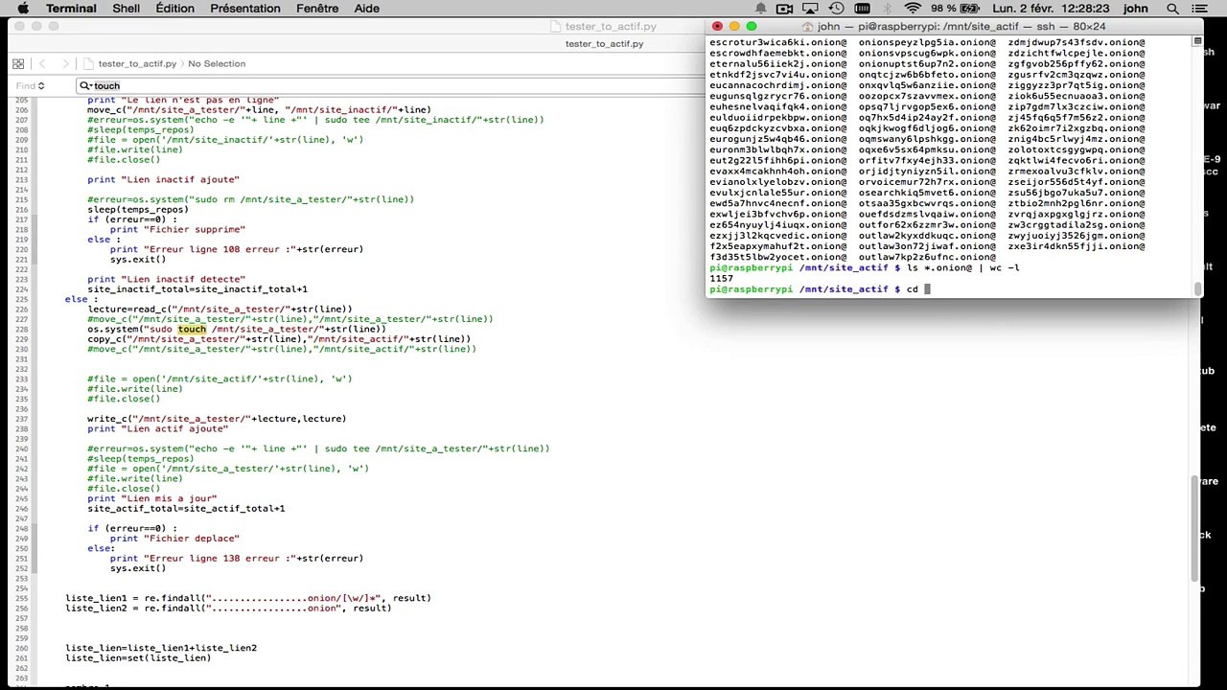Open the Find mode popup
The height and width of the screenshot is (690, 1227).
[x=30, y=86]
